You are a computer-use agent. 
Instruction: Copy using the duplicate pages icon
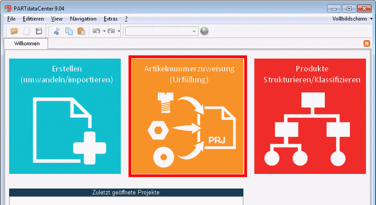pos(69,31)
